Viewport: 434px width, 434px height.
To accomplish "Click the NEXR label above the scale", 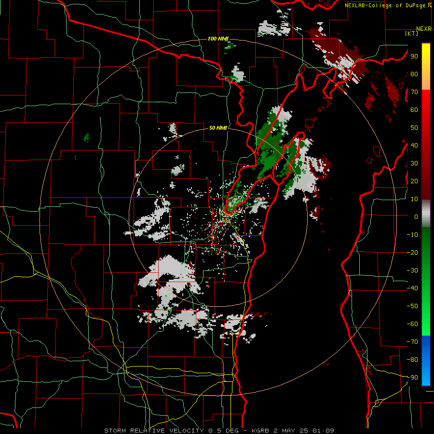I will pos(423,29).
